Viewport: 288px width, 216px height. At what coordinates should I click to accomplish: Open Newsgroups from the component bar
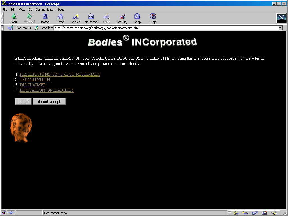click(x=255, y=213)
